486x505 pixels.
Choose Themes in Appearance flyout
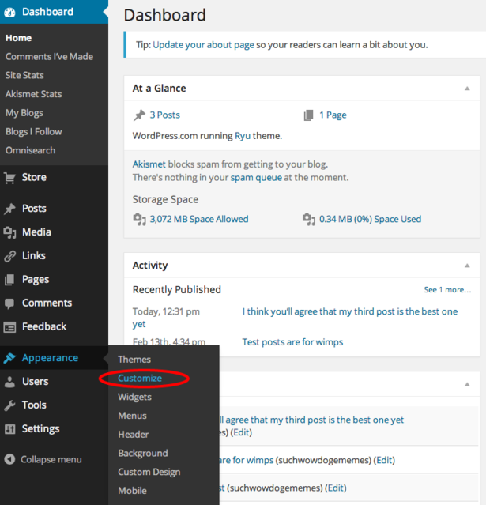tap(134, 360)
